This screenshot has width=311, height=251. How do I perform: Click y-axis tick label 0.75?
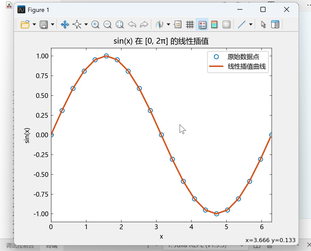(x=42, y=76)
